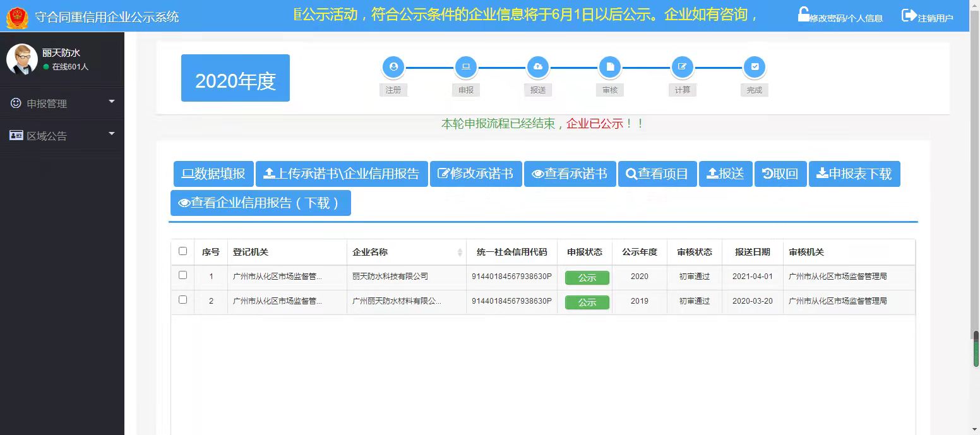Toggle the select-all checkbox in table header
980x435 pixels.
(x=183, y=251)
